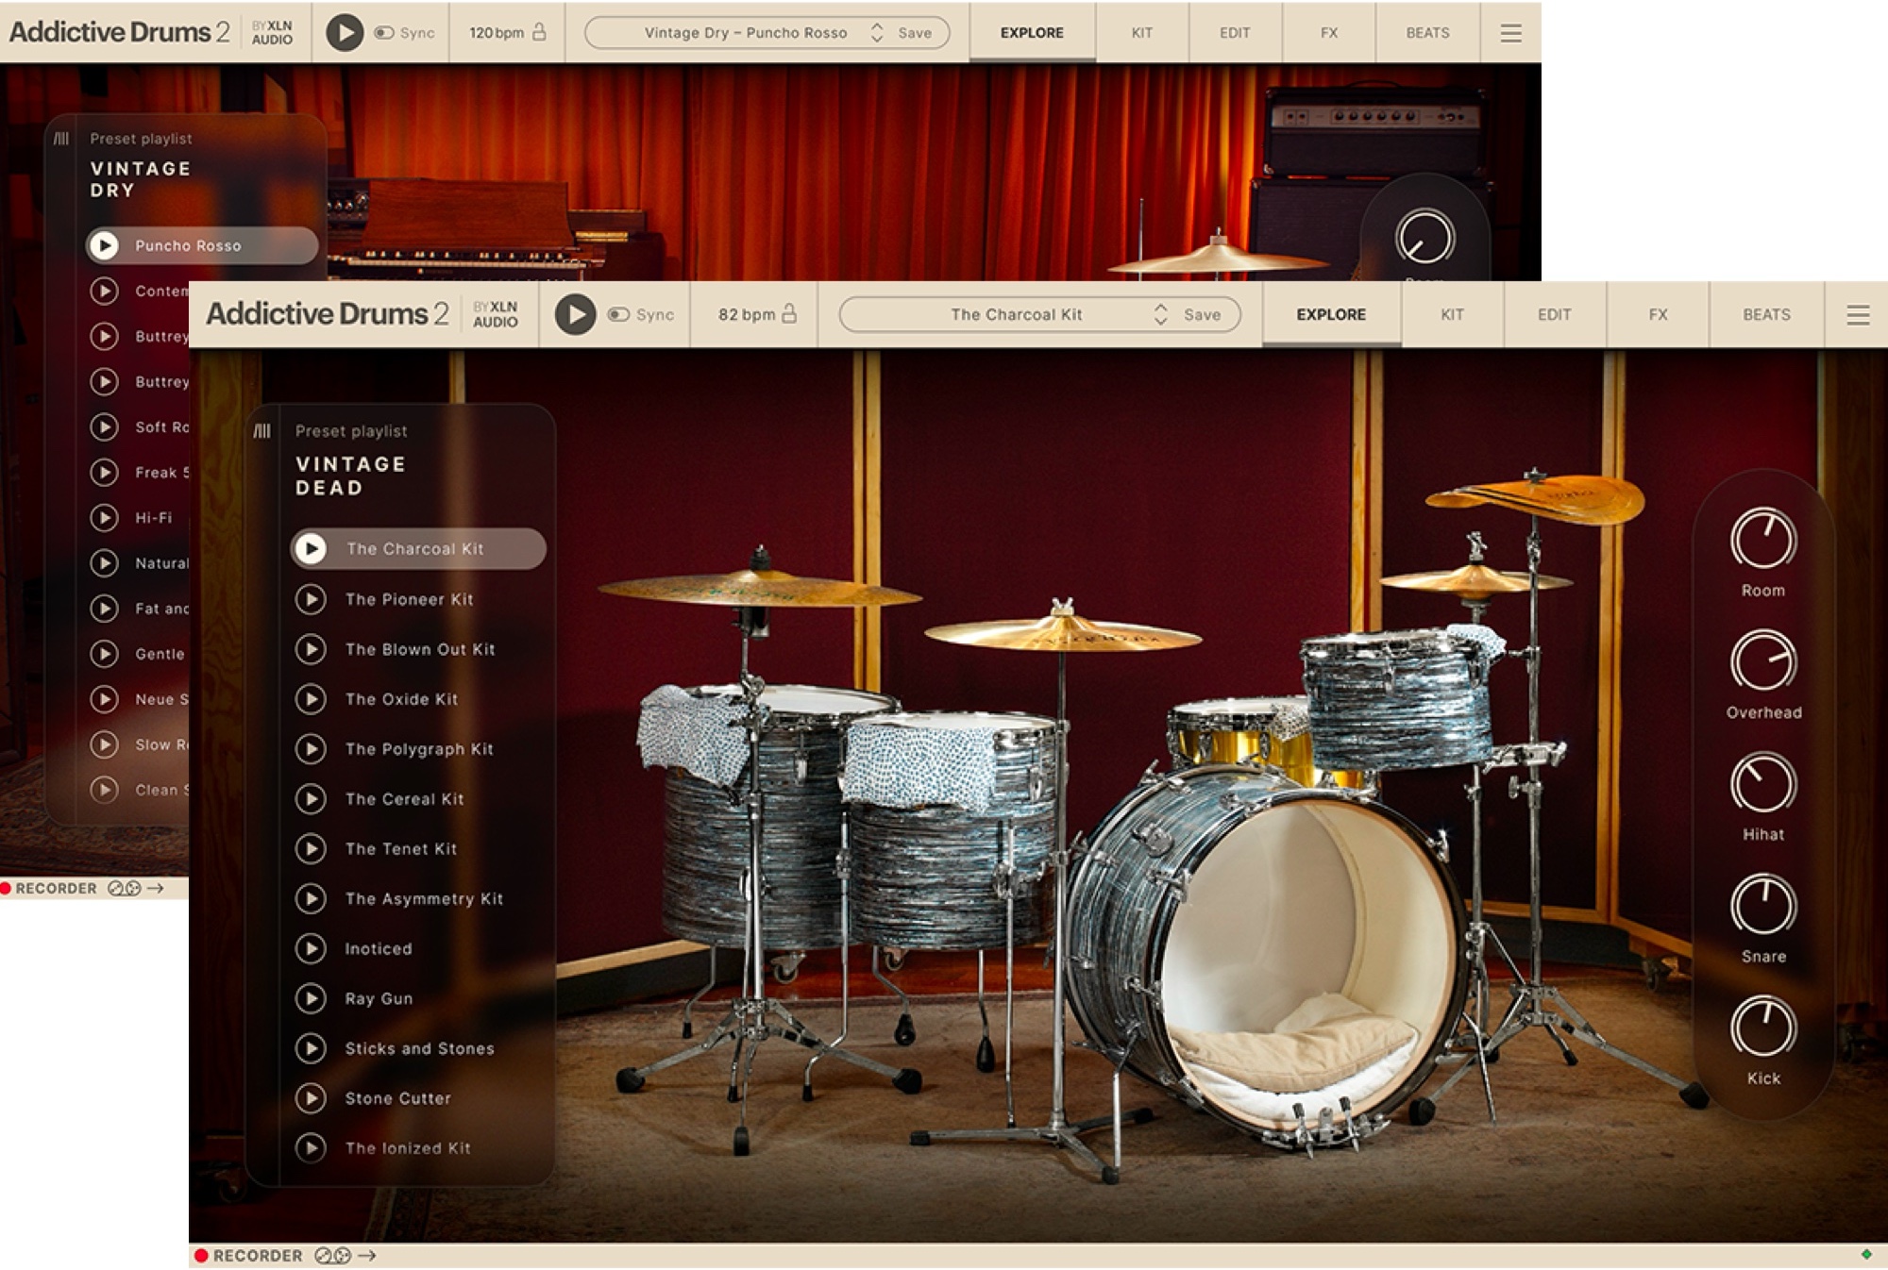
Task: Click Save next to The Charcoal Kit
Action: coord(1202,314)
